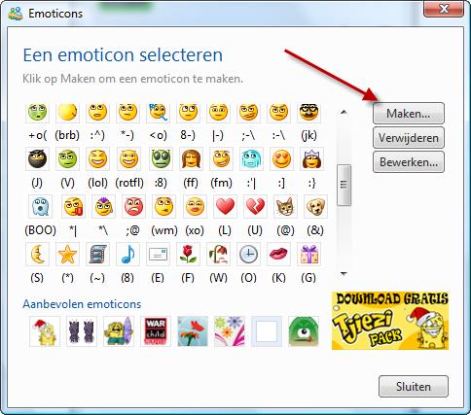
Task: Click the yellow star (*) emoticon
Action: [x=67, y=254]
